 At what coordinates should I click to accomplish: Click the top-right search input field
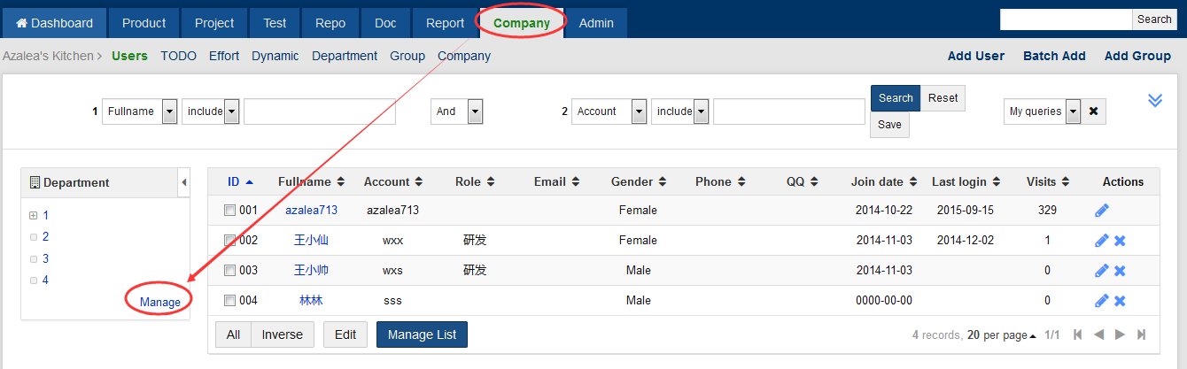click(x=1066, y=19)
